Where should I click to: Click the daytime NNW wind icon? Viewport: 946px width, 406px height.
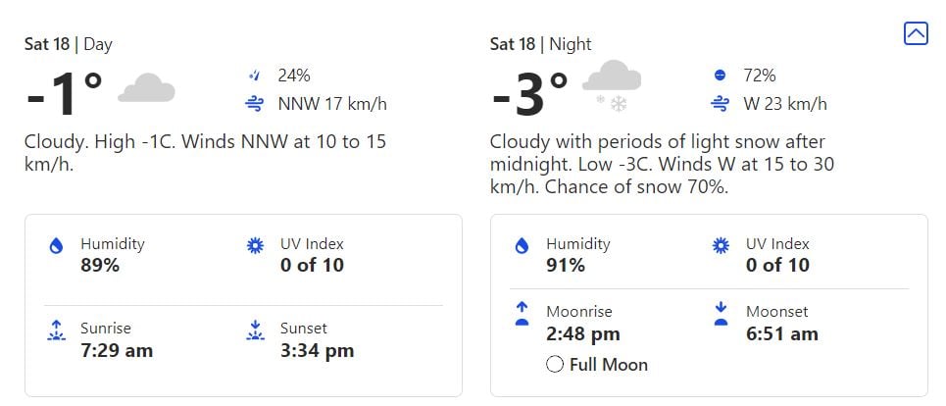click(x=255, y=104)
